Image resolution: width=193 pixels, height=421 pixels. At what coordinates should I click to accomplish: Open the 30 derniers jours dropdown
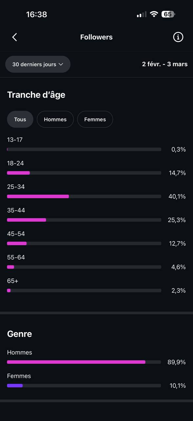(37, 64)
